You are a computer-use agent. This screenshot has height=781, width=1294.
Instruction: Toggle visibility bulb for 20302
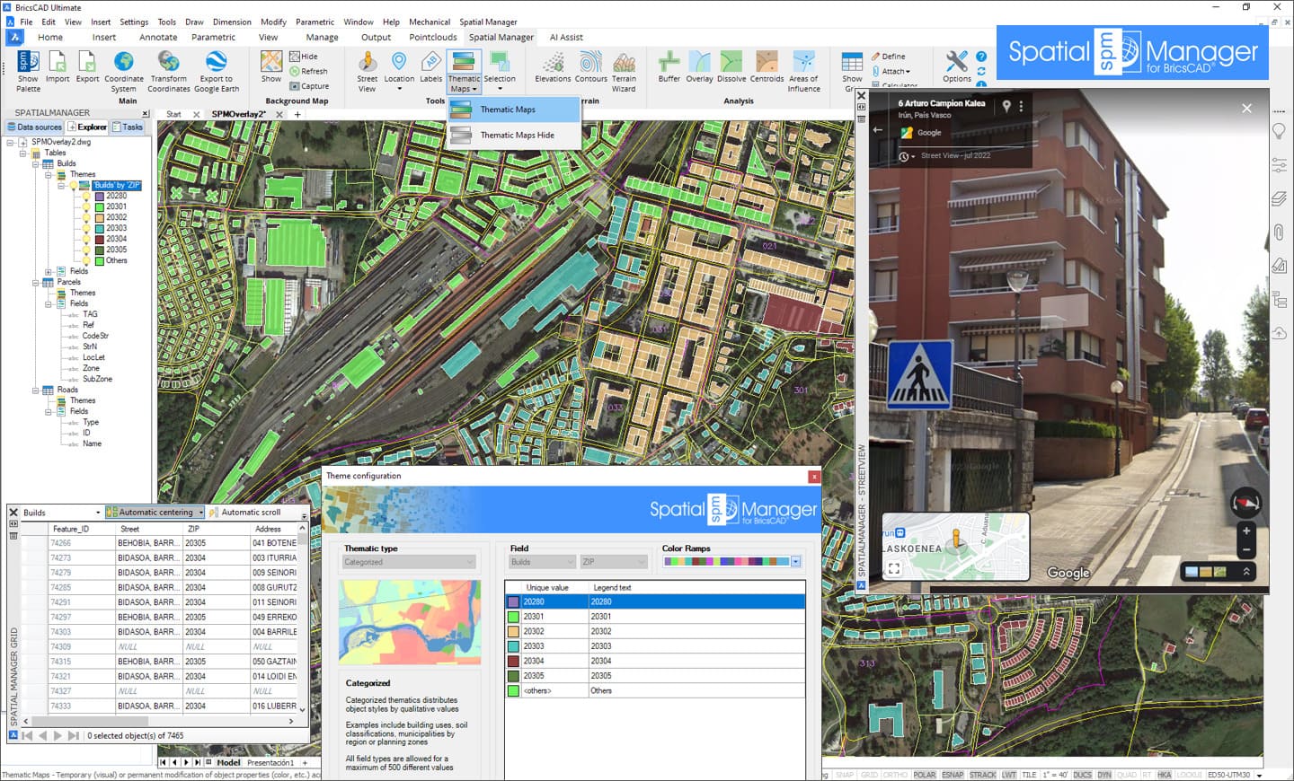click(87, 217)
